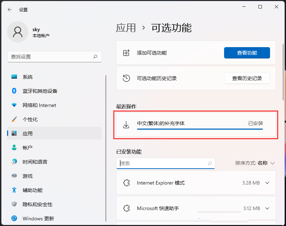
Task: Open the 排序方式: 名称 dropdown
Action: click(x=255, y=163)
